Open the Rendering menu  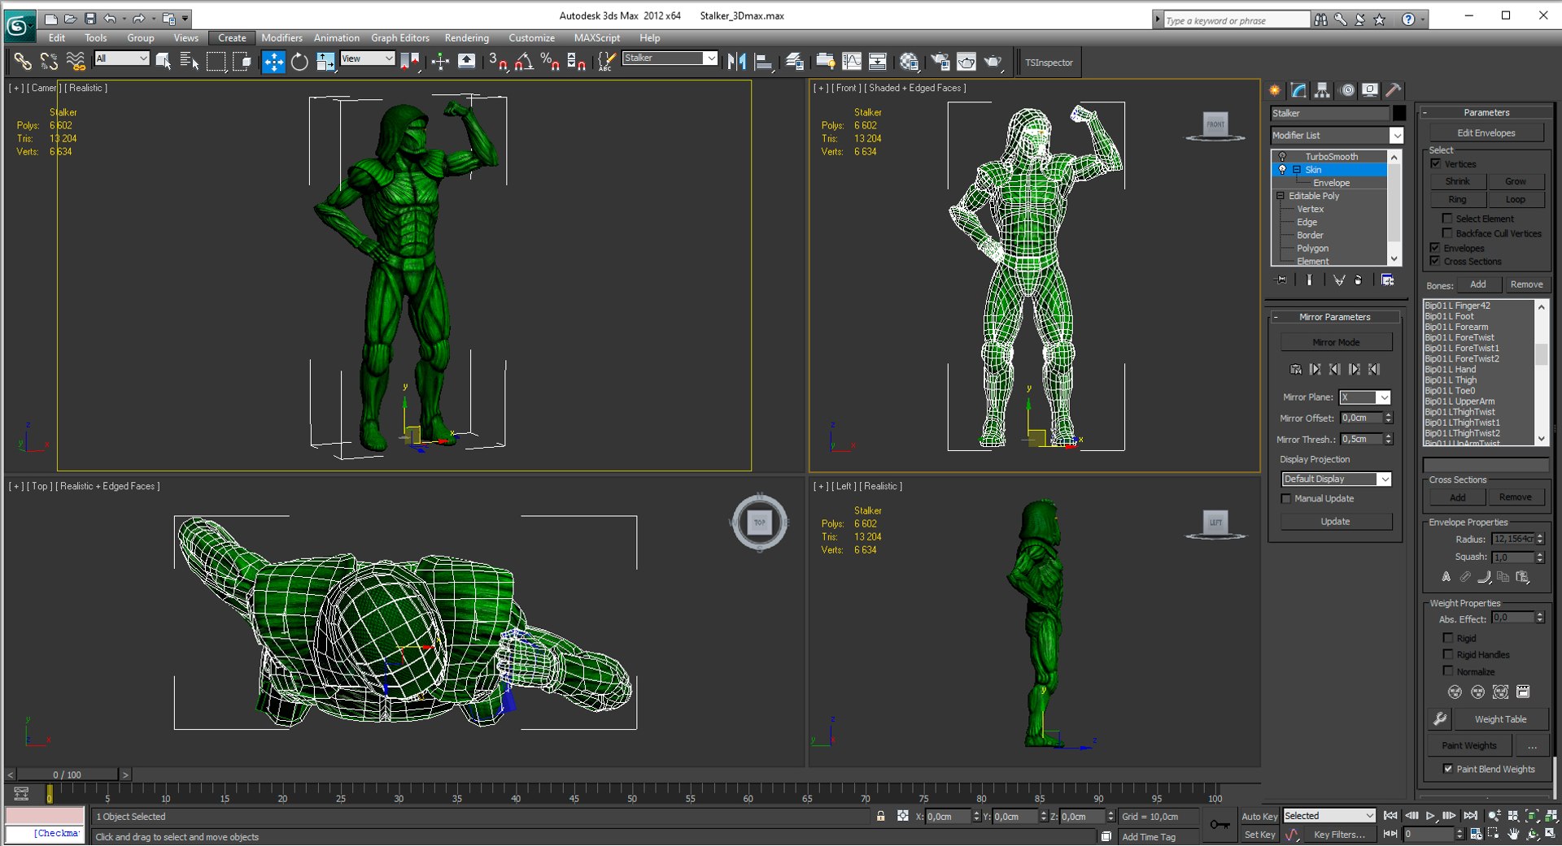coord(466,38)
